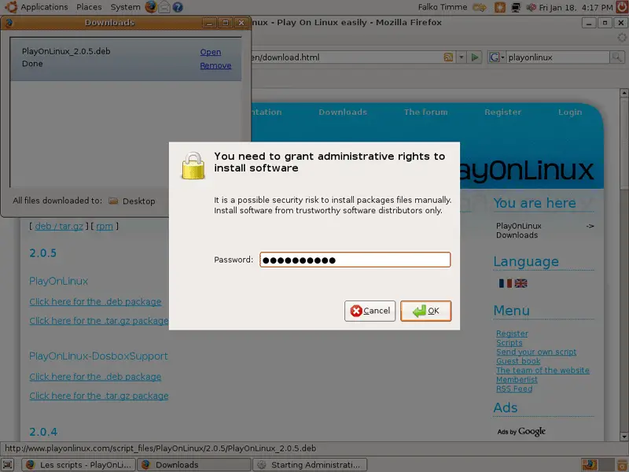Click the network monitor icon in top panel
The width and height of the screenshot is (629, 472).
coord(516,7)
